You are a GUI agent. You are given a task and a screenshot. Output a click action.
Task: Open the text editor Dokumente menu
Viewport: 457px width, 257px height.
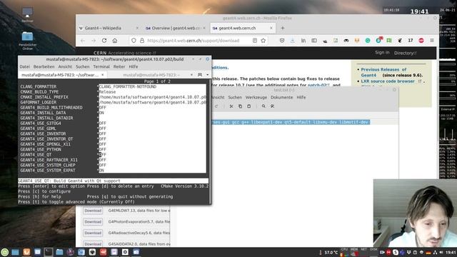[x=281, y=97]
